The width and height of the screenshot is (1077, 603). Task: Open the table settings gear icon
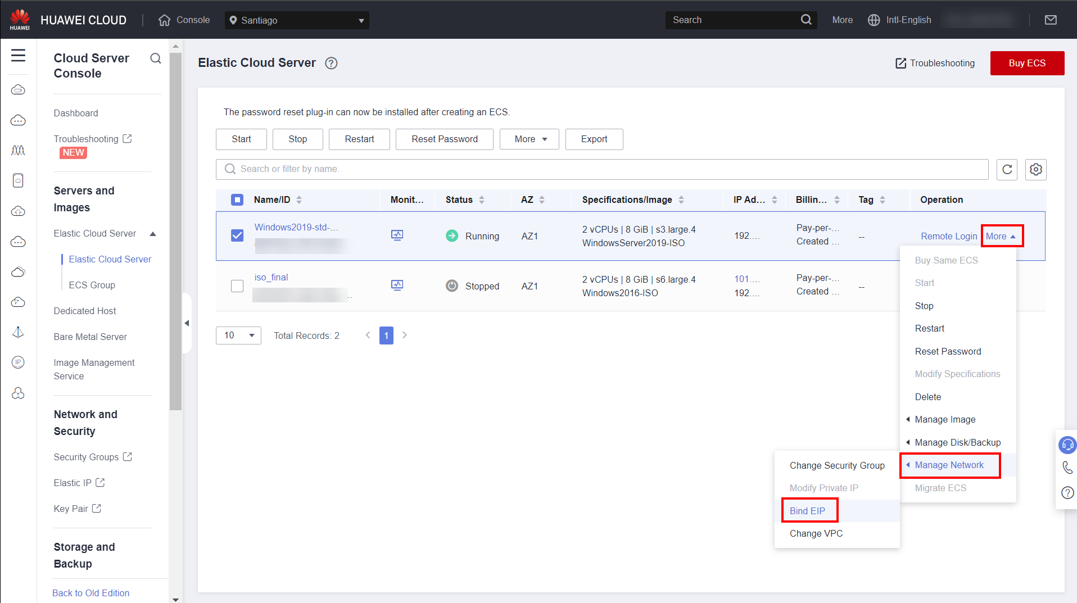tap(1035, 169)
